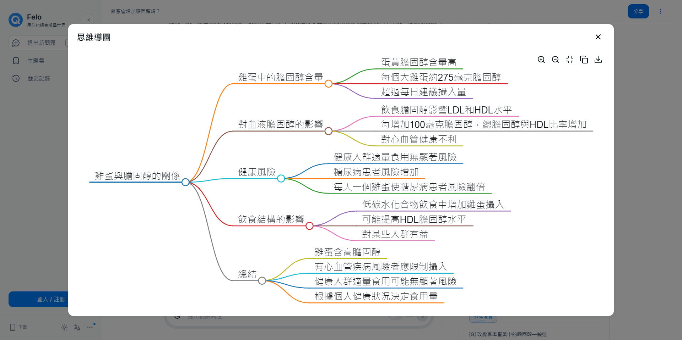
Task: Open the language translation icon
Action: pos(77,327)
